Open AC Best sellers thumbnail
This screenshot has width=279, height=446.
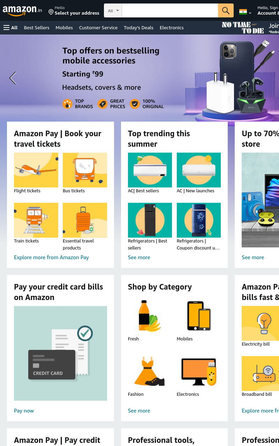pos(150,170)
